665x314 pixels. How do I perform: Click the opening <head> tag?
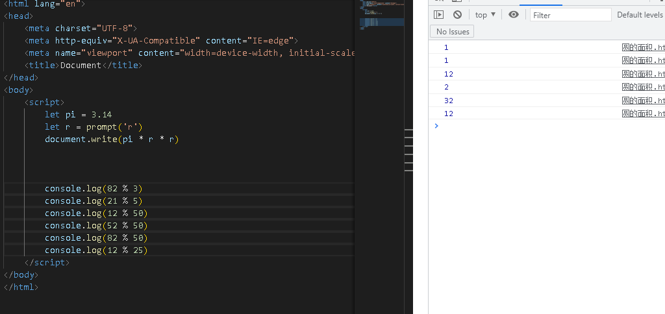point(18,16)
